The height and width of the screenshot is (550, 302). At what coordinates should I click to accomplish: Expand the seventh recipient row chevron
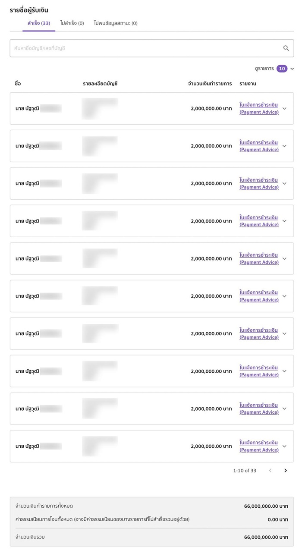click(x=284, y=334)
